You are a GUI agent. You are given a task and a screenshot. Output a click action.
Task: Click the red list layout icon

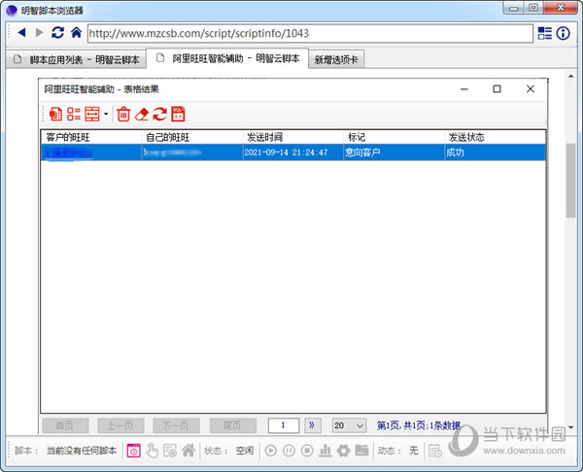(74, 114)
